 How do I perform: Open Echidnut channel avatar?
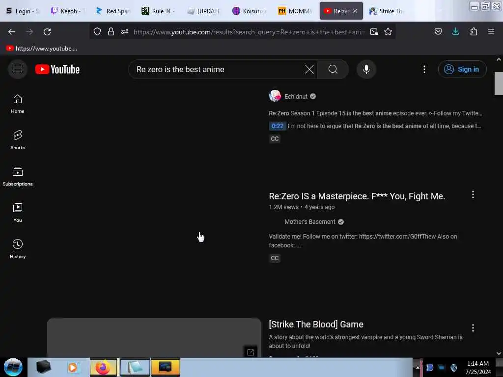[275, 96]
